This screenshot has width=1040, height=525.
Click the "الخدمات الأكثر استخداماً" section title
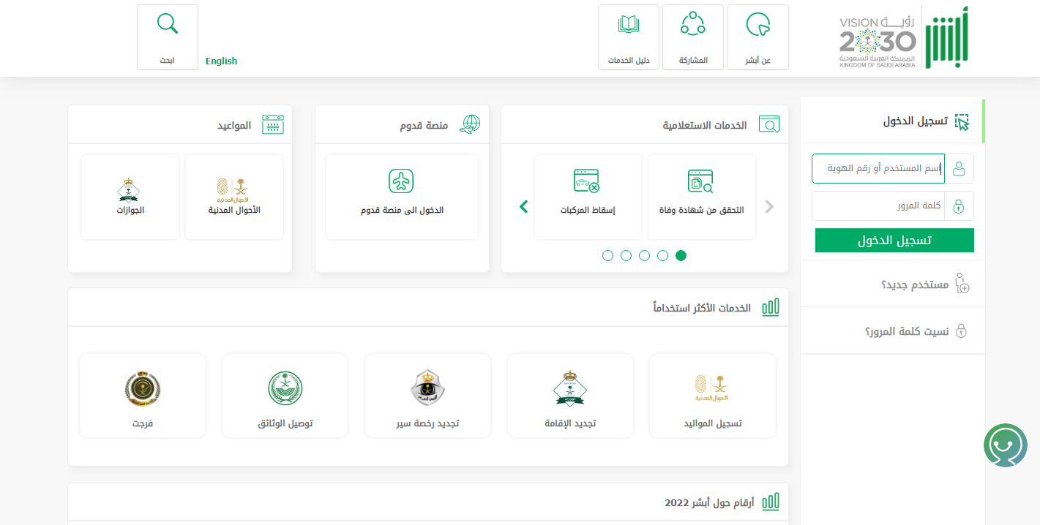click(x=703, y=308)
